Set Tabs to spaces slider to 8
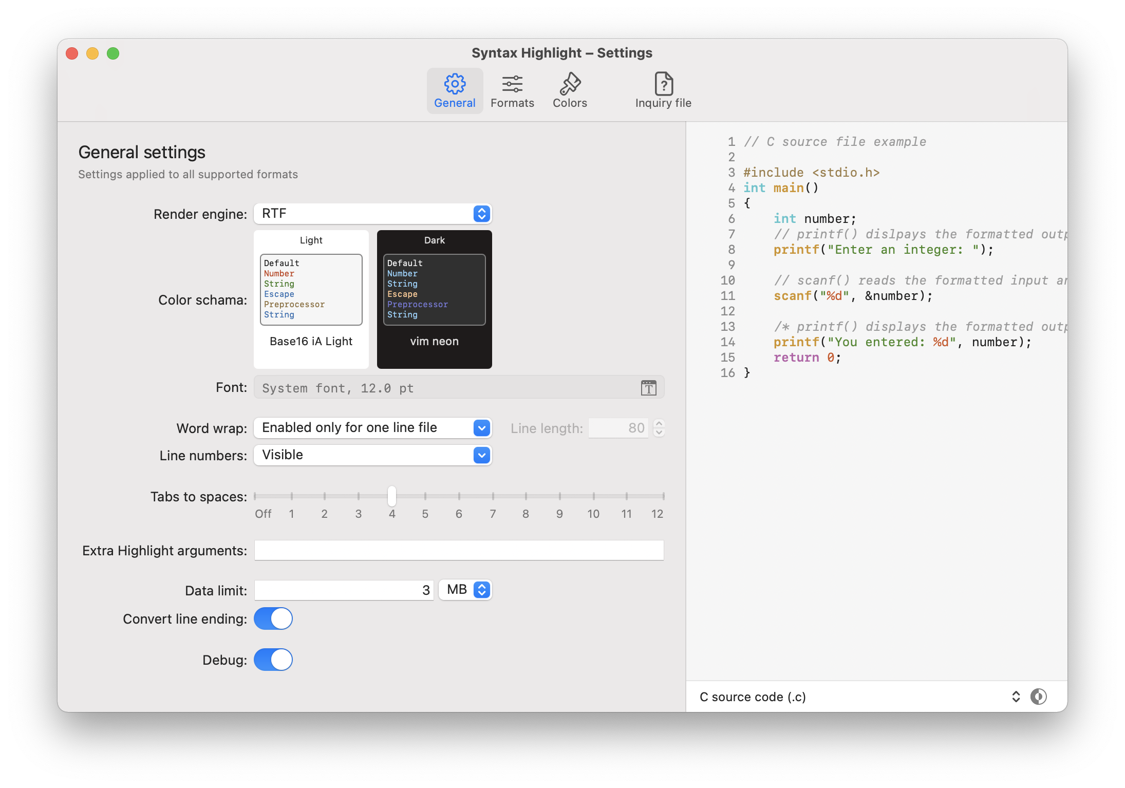Image resolution: width=1125 pixels, height=788 pixels. [x=526, y=496]
